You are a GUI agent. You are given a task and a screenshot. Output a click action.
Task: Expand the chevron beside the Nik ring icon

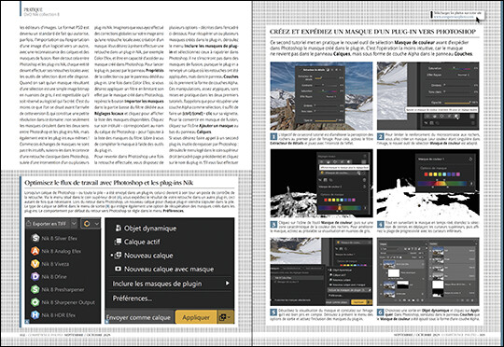(96, 224)
